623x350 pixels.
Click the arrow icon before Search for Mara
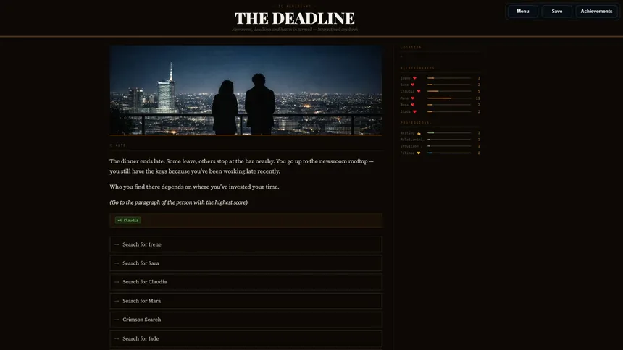[x=117, y=301]
